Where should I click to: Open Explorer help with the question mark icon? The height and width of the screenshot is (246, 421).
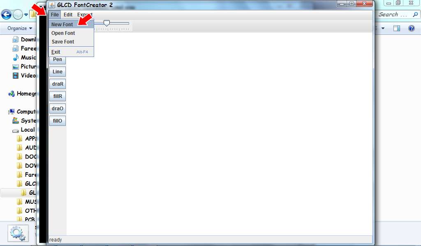[x=411, y=28]
